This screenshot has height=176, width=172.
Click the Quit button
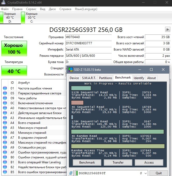coord(159,173)
